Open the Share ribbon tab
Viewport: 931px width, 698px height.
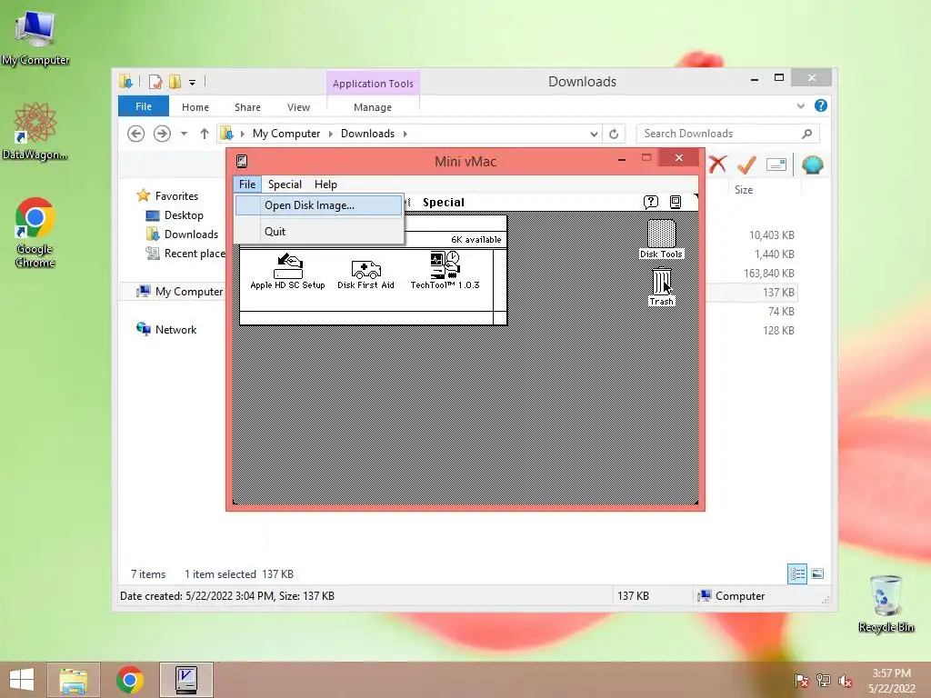click(x=247, y=107)
